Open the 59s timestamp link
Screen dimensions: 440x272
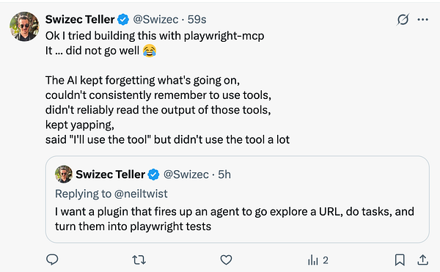point(197,20)
